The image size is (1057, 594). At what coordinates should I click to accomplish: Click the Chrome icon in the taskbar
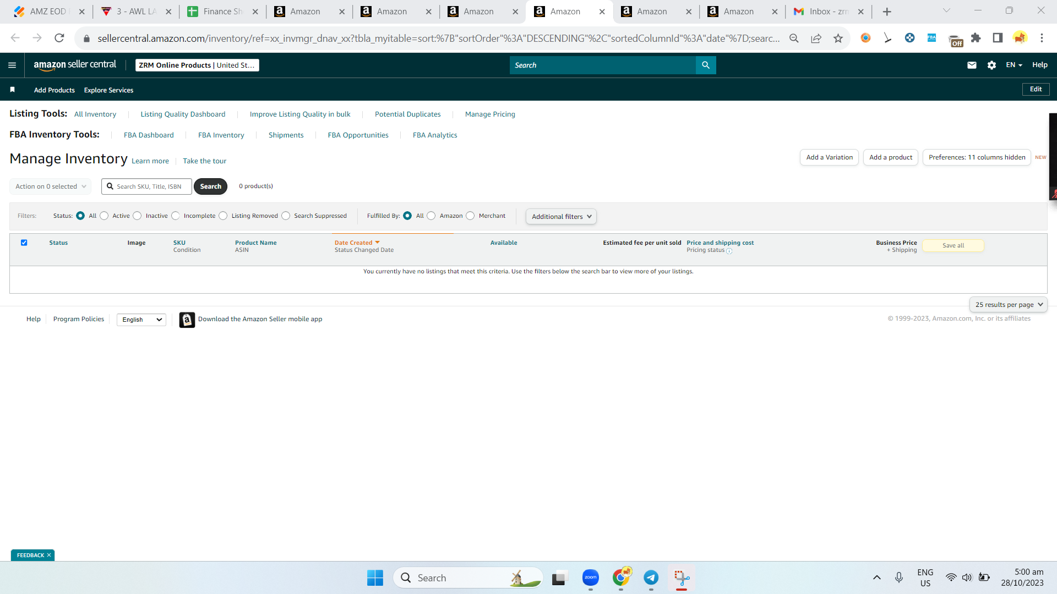621,577
